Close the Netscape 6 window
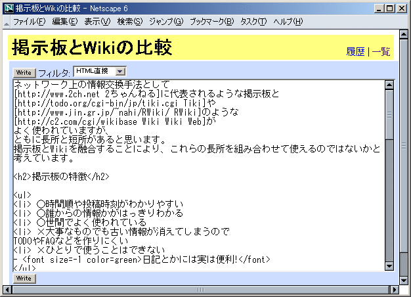 click(x=402, y=9)
